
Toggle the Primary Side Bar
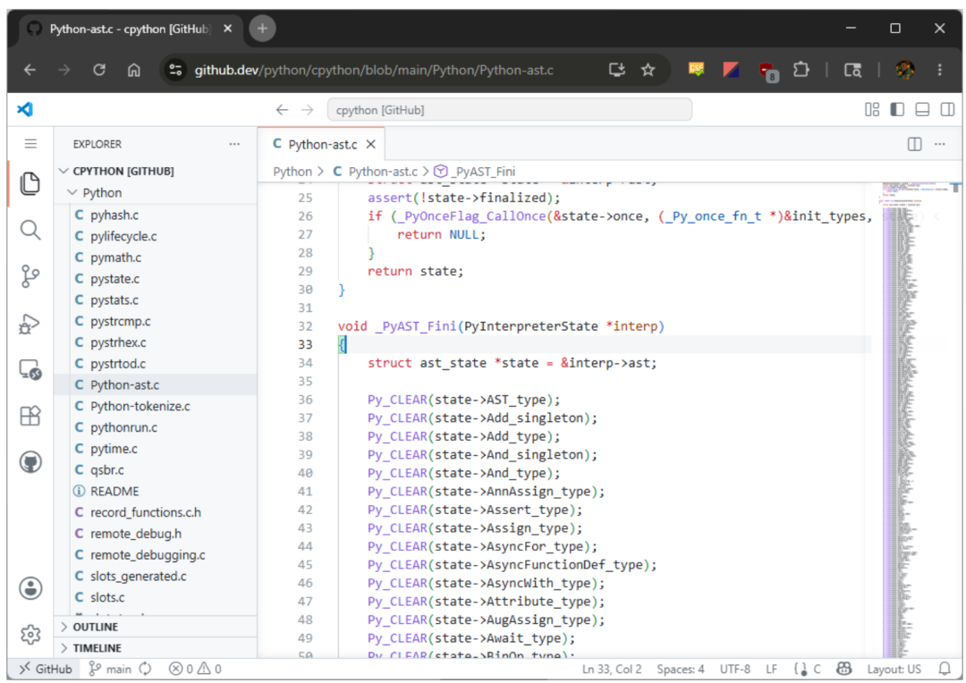[x=897, y=110]
